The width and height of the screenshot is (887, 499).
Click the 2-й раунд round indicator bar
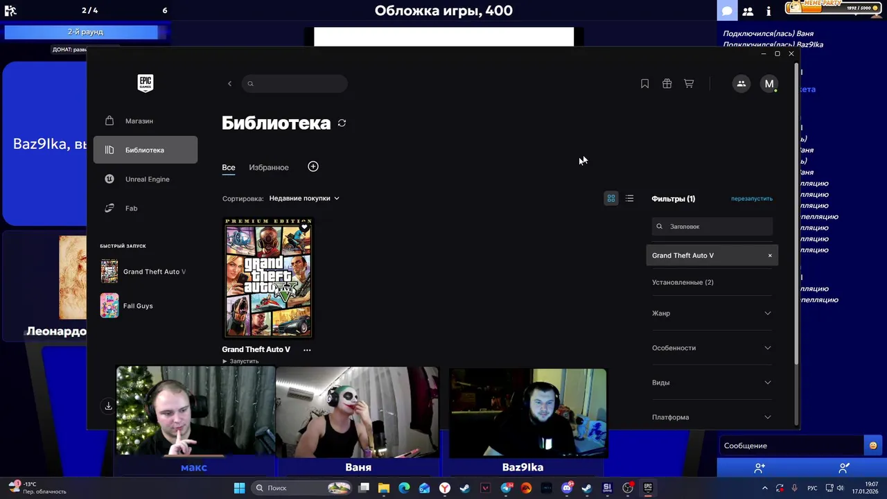pyautogui.click(x=85, y=32)
